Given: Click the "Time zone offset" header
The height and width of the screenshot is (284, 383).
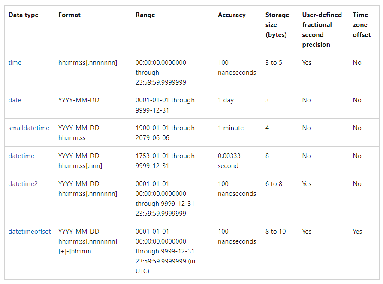Looking at the screenshot, I should [x=362, y=25].
